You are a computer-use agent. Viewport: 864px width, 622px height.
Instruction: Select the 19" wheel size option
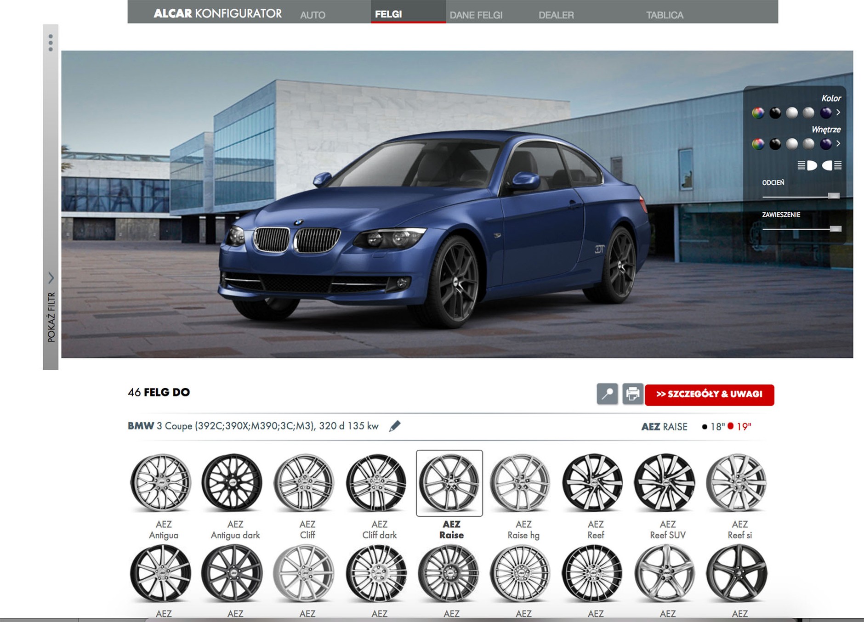pos(739,427)
